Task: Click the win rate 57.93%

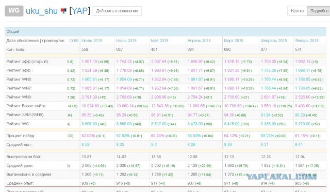Action: (123, 136)
